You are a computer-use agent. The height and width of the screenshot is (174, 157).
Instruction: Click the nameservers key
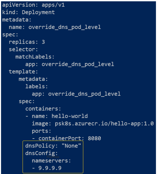coord(52,160)
